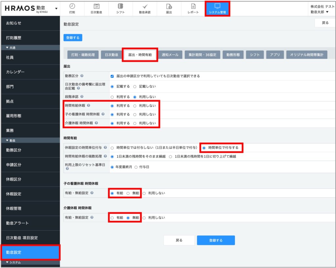Switch to the 集計期間・36協定 tab
This screenshot has width=336, height=268.
tap(202, 55)
